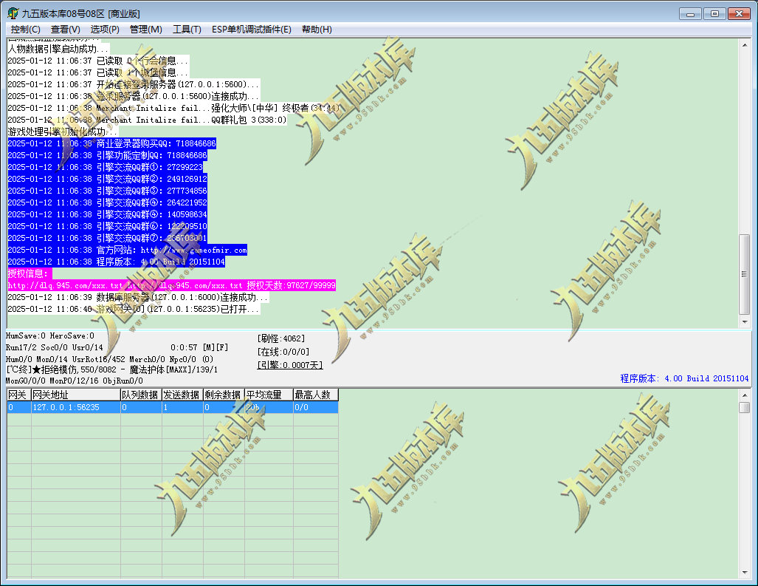This screenshot has height=586, width=758.
Task: Open the 工具(T) menu
Action: pos(187,30)
